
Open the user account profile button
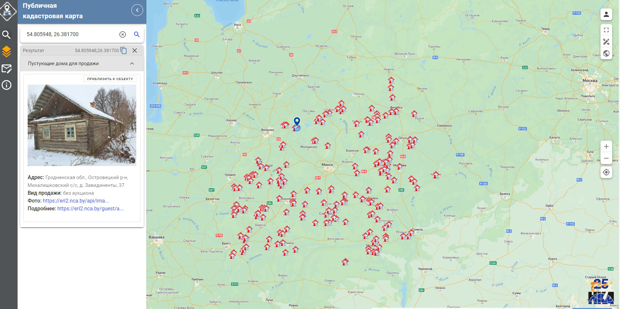(606, 14)
